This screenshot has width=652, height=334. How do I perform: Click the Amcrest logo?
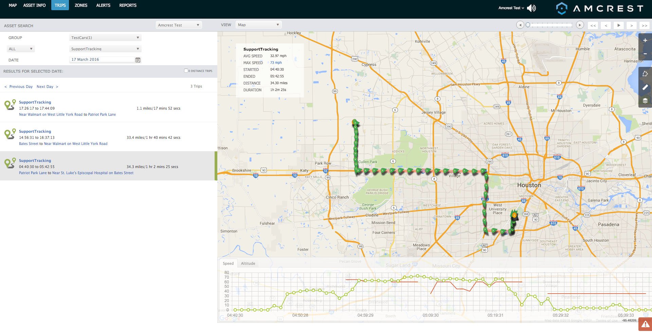600,8
